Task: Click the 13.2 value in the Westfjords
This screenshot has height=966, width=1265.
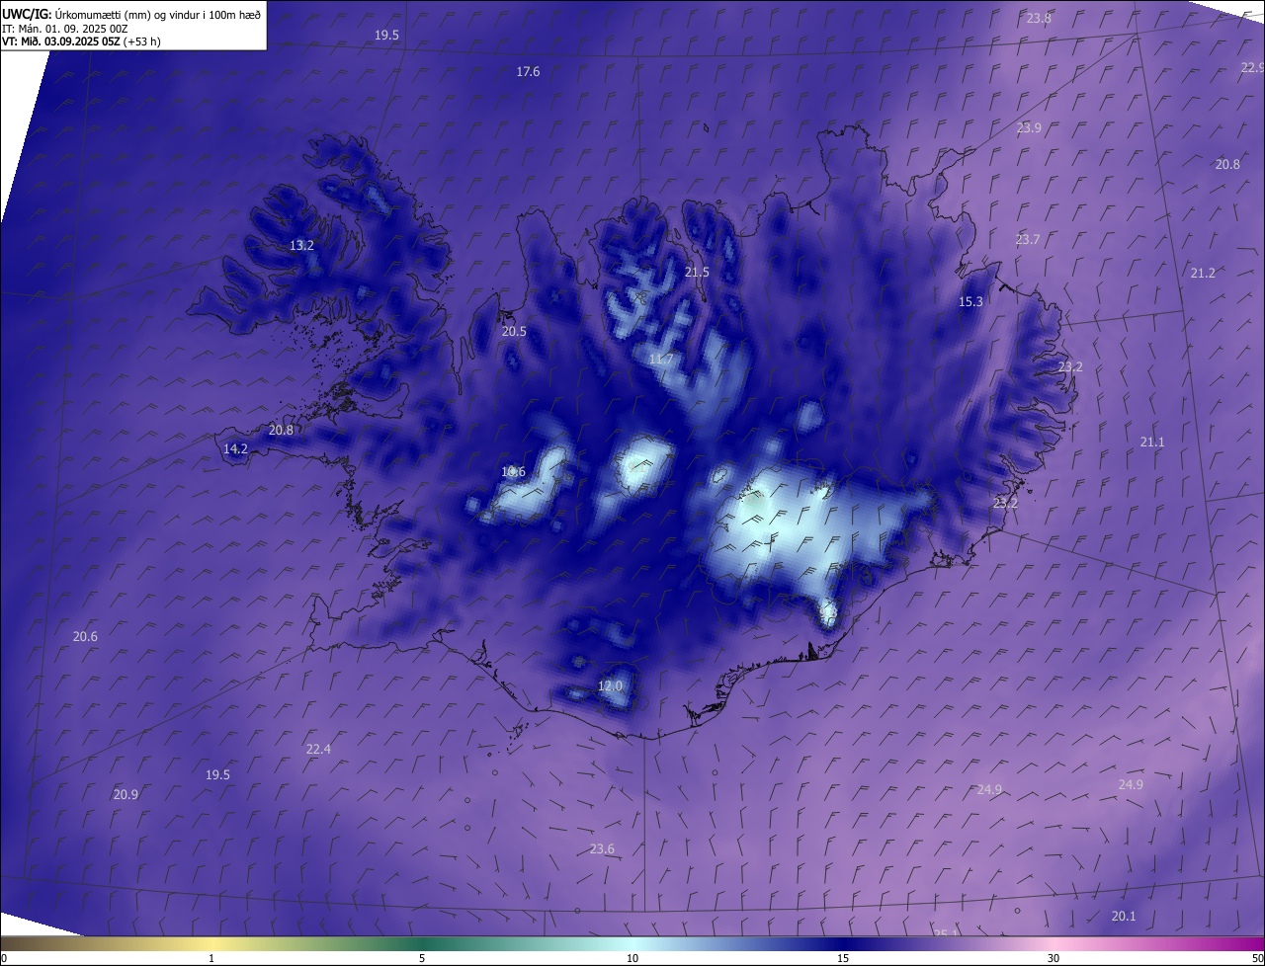Action: (x=301, y=246)
